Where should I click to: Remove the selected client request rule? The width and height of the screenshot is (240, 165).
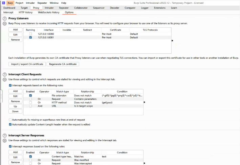(15, 101)
